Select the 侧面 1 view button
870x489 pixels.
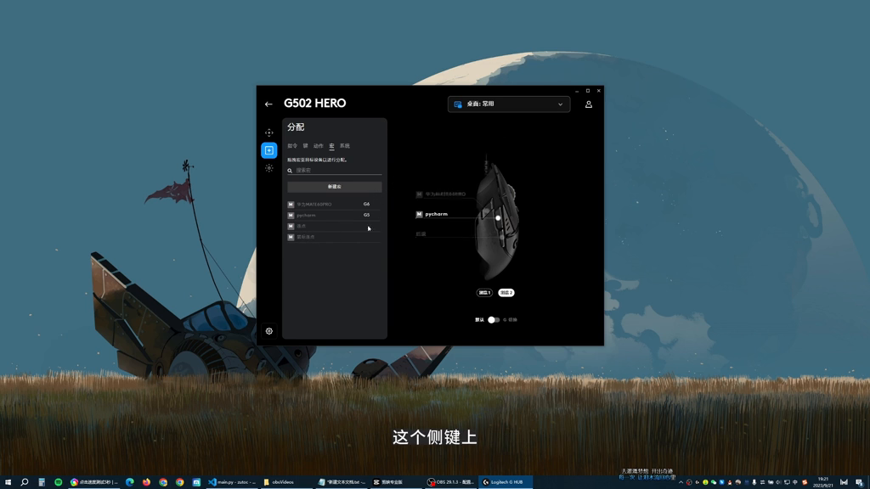point(484,293)
